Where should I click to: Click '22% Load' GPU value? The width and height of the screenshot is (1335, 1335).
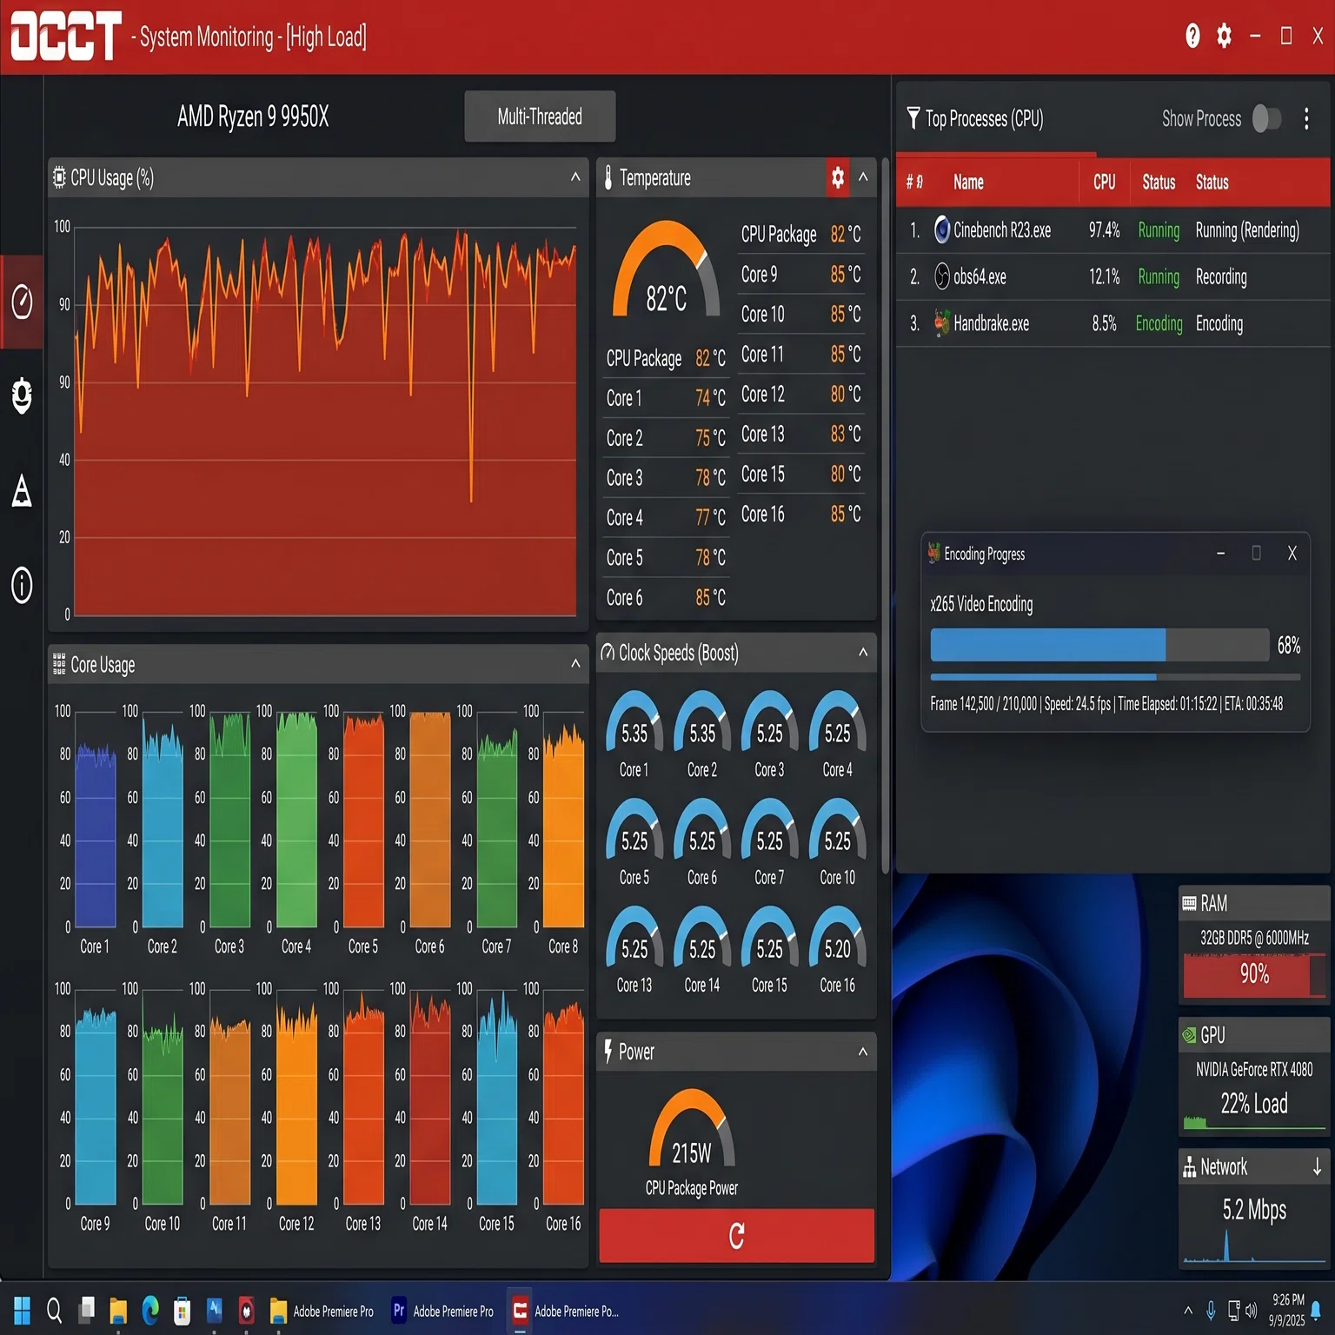pos(1254,1104)
